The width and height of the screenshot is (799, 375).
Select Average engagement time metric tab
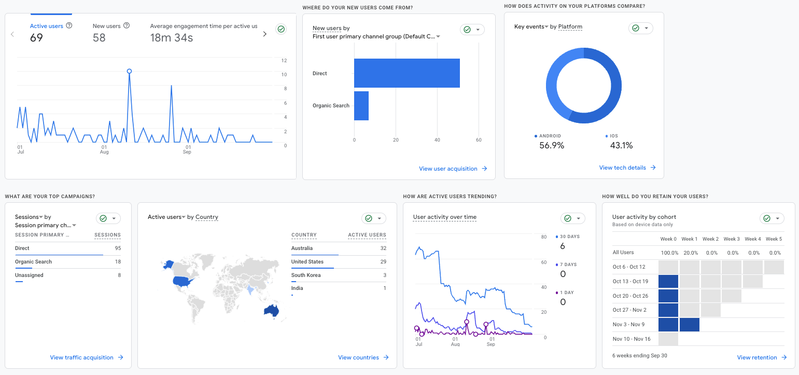[x=203, y=26]
